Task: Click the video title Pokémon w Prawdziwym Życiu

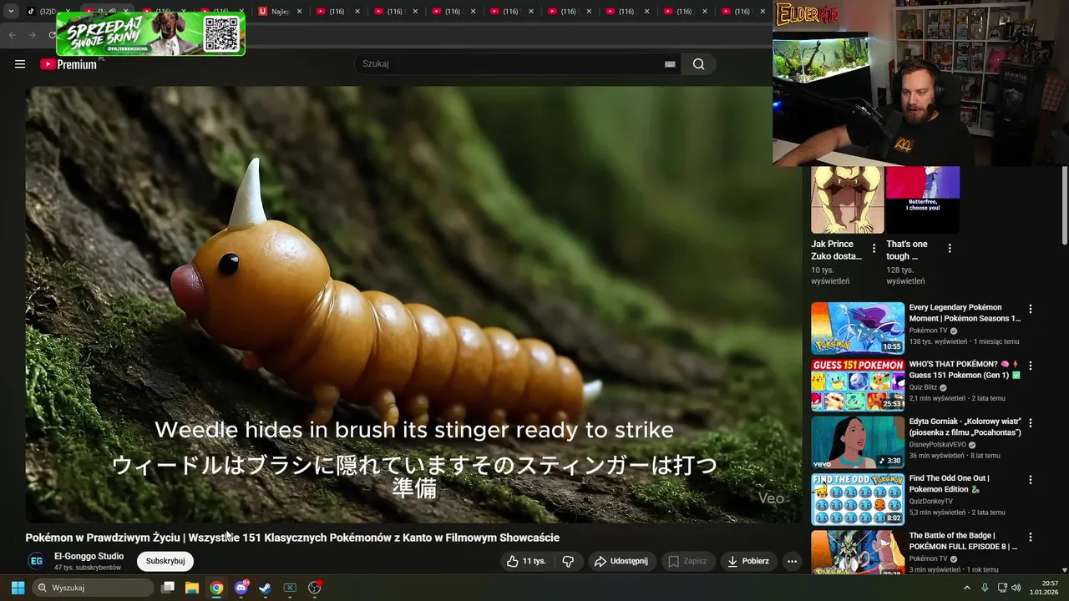Action: point(292,538)
